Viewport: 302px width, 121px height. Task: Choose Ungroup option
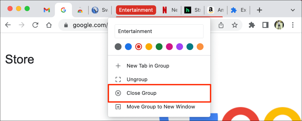click(137, 79)
